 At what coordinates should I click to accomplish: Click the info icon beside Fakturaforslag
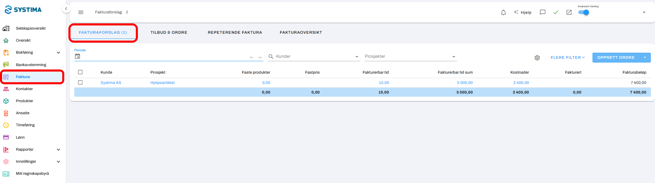coord(127,12)
